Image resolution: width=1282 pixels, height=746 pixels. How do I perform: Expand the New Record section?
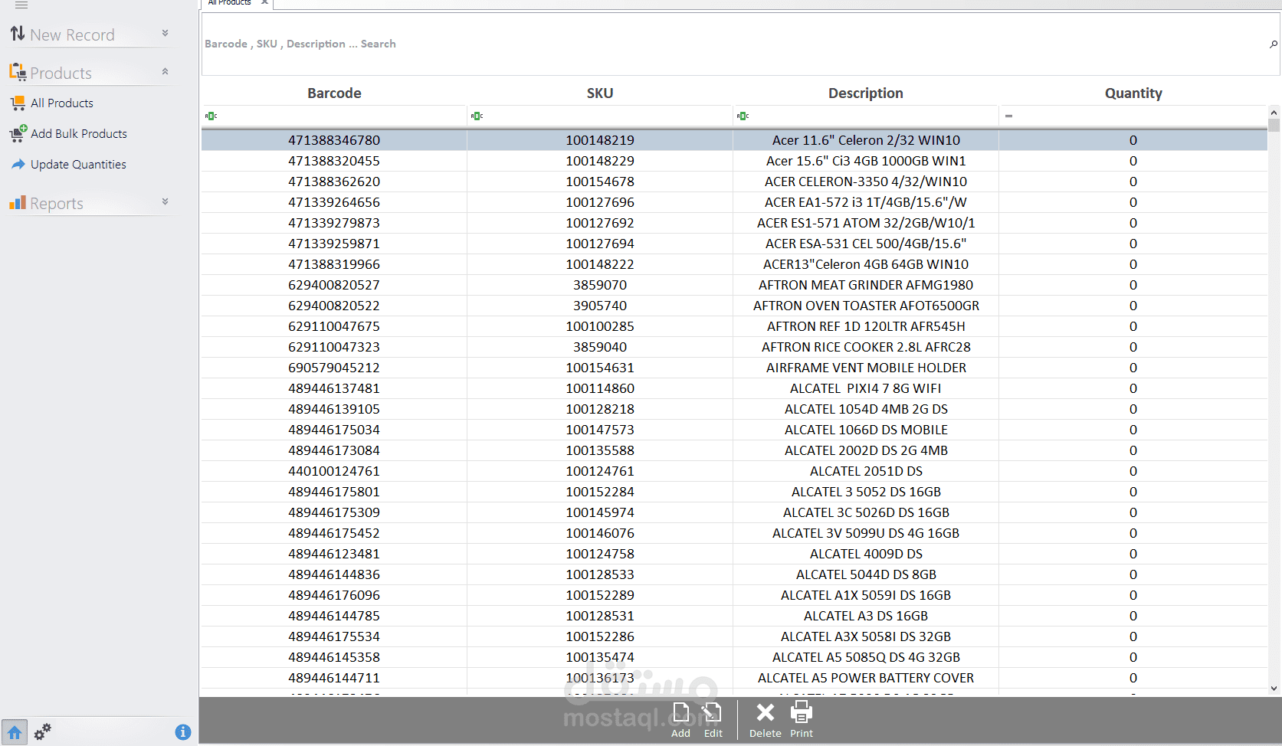pyautogui.click(x=165, y=33)
